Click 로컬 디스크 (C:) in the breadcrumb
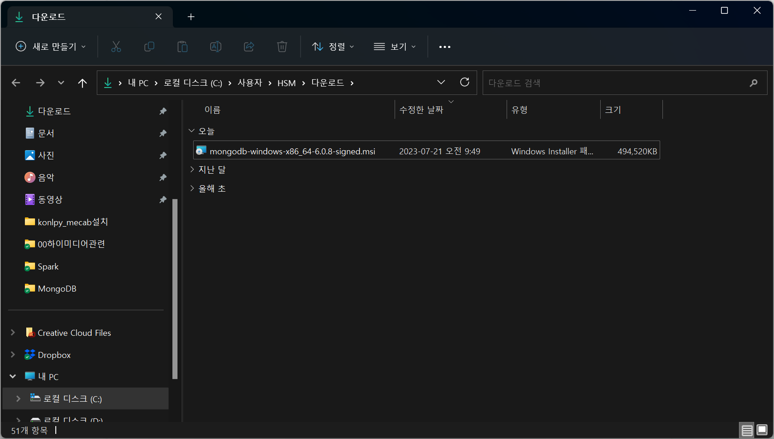 coord(193,83)
